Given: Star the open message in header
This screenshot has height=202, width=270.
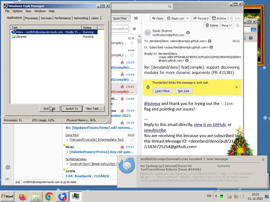Looking at the screenshot, I should coord(238,26).
